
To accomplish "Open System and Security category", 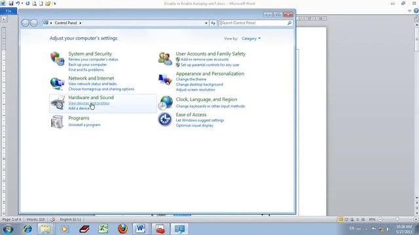I will click(90, 54).
